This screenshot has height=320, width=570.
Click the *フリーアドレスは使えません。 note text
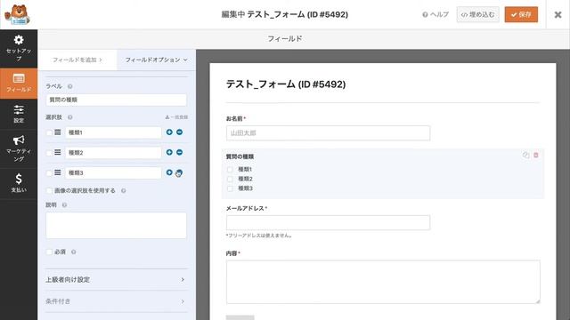coord(259,236)
